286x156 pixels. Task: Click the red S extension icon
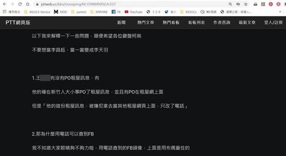click(278, 4)
